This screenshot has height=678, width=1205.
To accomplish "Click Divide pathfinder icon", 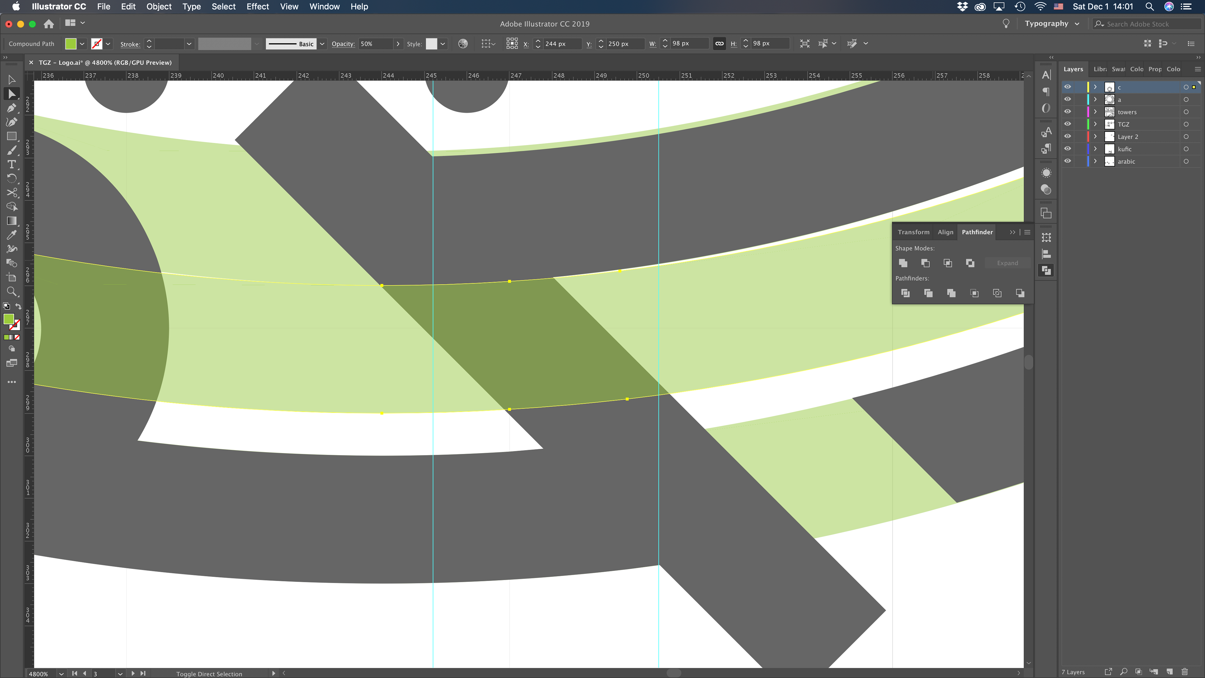I will 905,293.
